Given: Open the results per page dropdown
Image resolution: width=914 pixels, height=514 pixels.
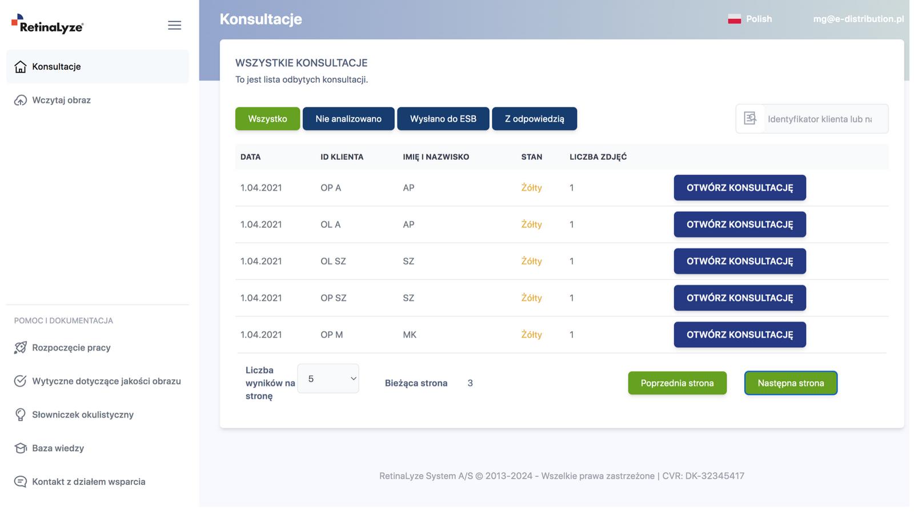Looking at the screenshot, I should tap(328, 379).
